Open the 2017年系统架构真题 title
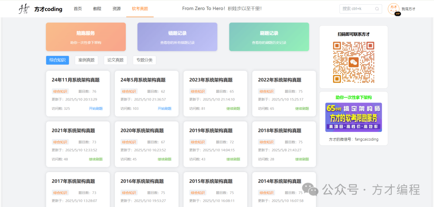The width and height of the screenshot is (434, 207). pos(74,181)
